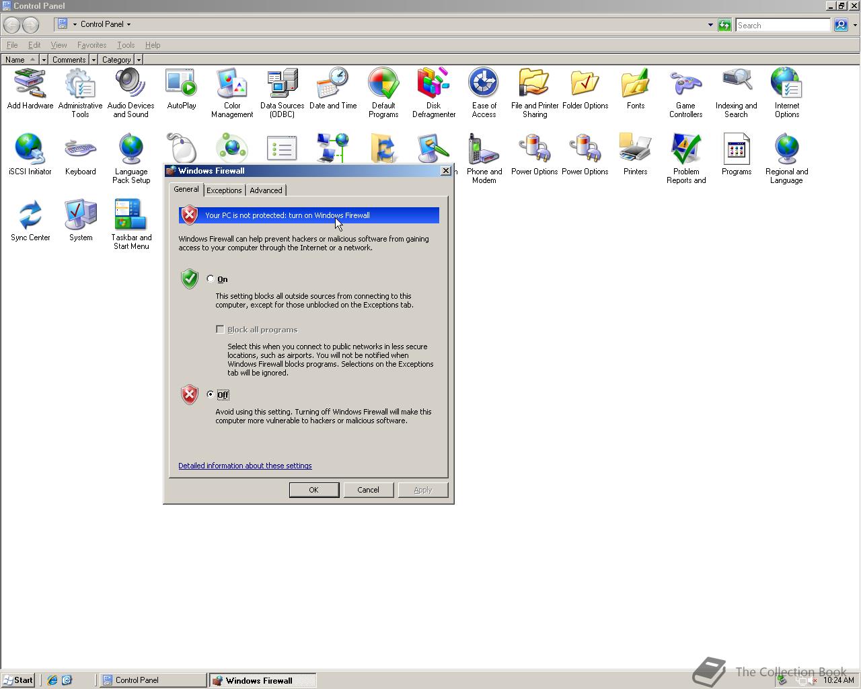Image resolution: width=861 pixels, height=689 pixels.
Task: Open Keyboard settings icon
Action: (81, 155)
